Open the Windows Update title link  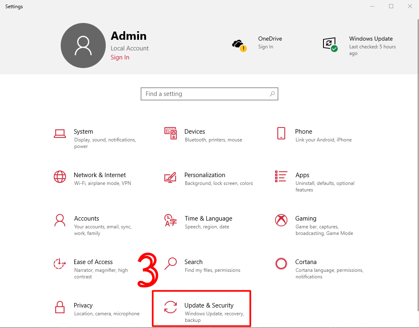tap(371, 39)
